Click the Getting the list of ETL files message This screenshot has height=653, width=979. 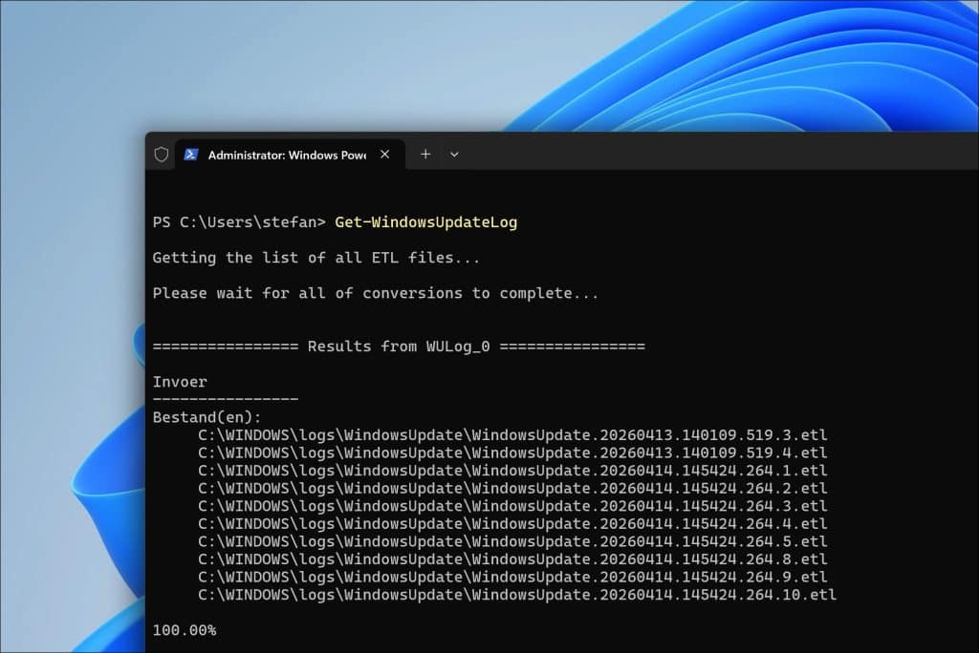click(x=315, y=257)
